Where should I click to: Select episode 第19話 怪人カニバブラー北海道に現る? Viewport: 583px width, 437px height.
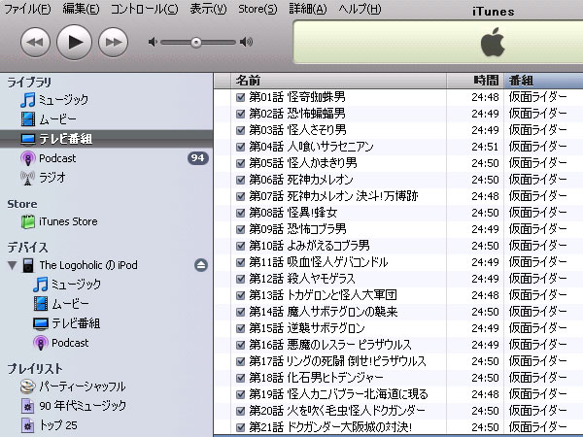339,394
